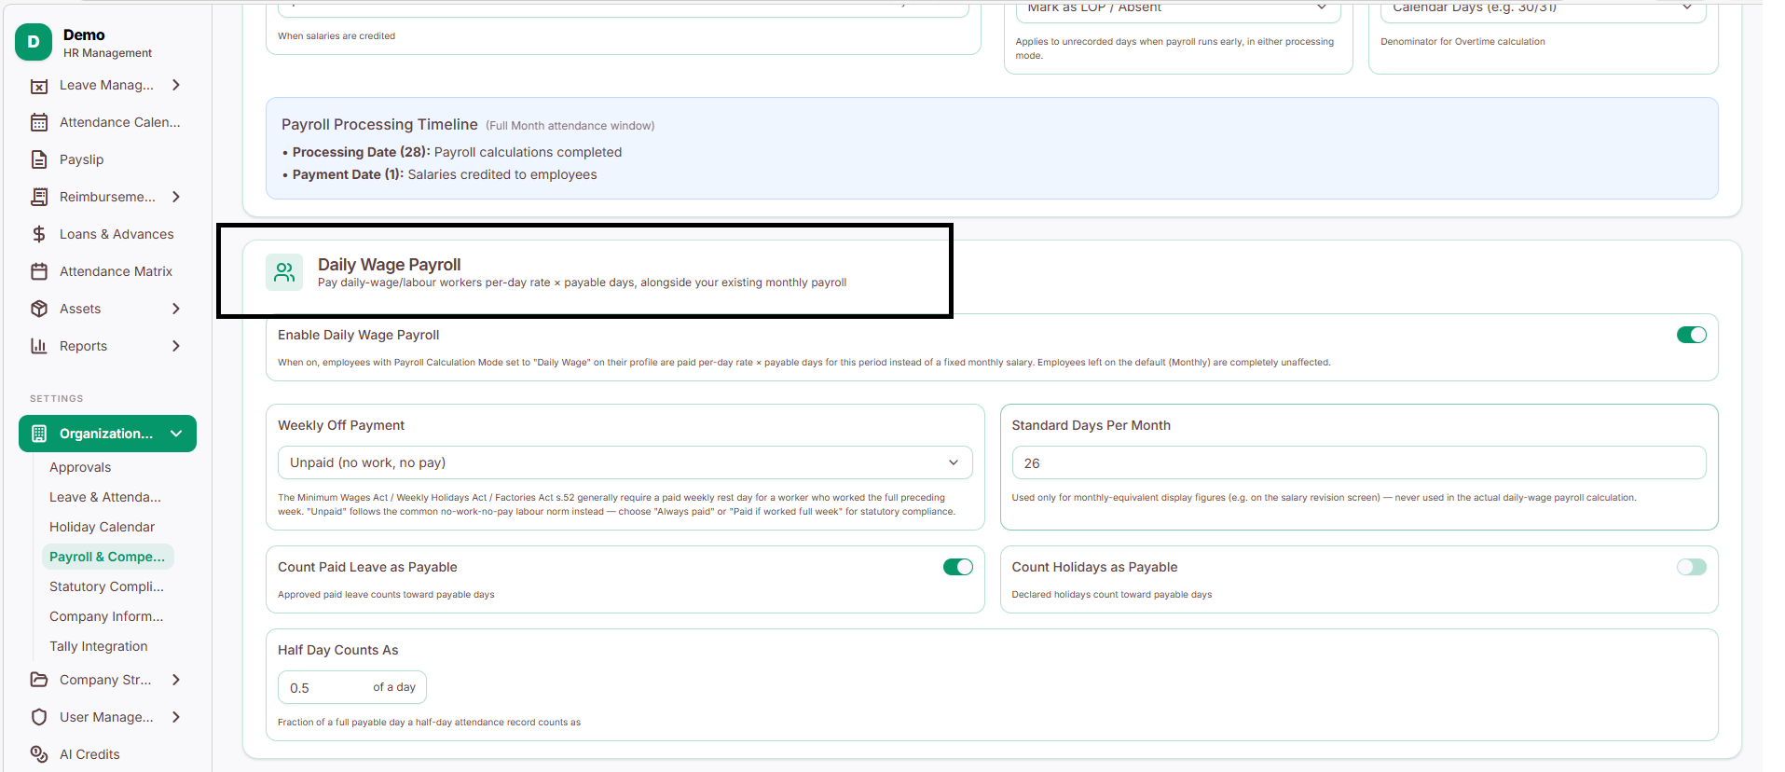The width and height of the screenshot is (1785, 772).
Task: Open Statutory Compliance settings item
Action: tap(106, 586)
